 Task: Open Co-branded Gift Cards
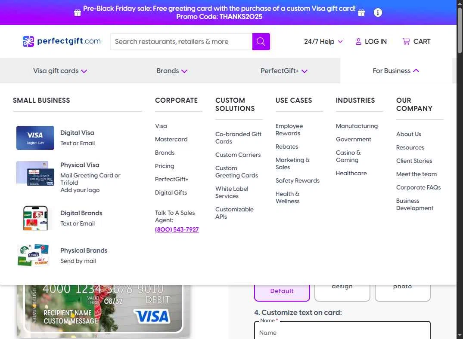point(238,138)
